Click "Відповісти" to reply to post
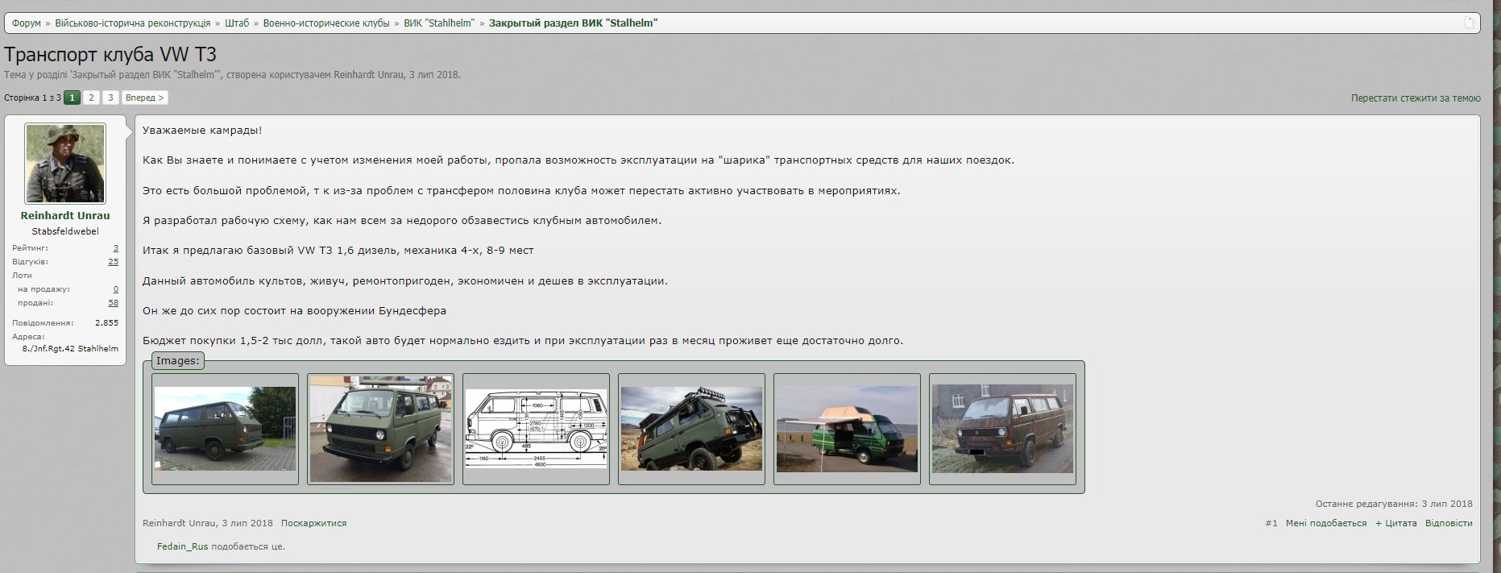 1448,523
